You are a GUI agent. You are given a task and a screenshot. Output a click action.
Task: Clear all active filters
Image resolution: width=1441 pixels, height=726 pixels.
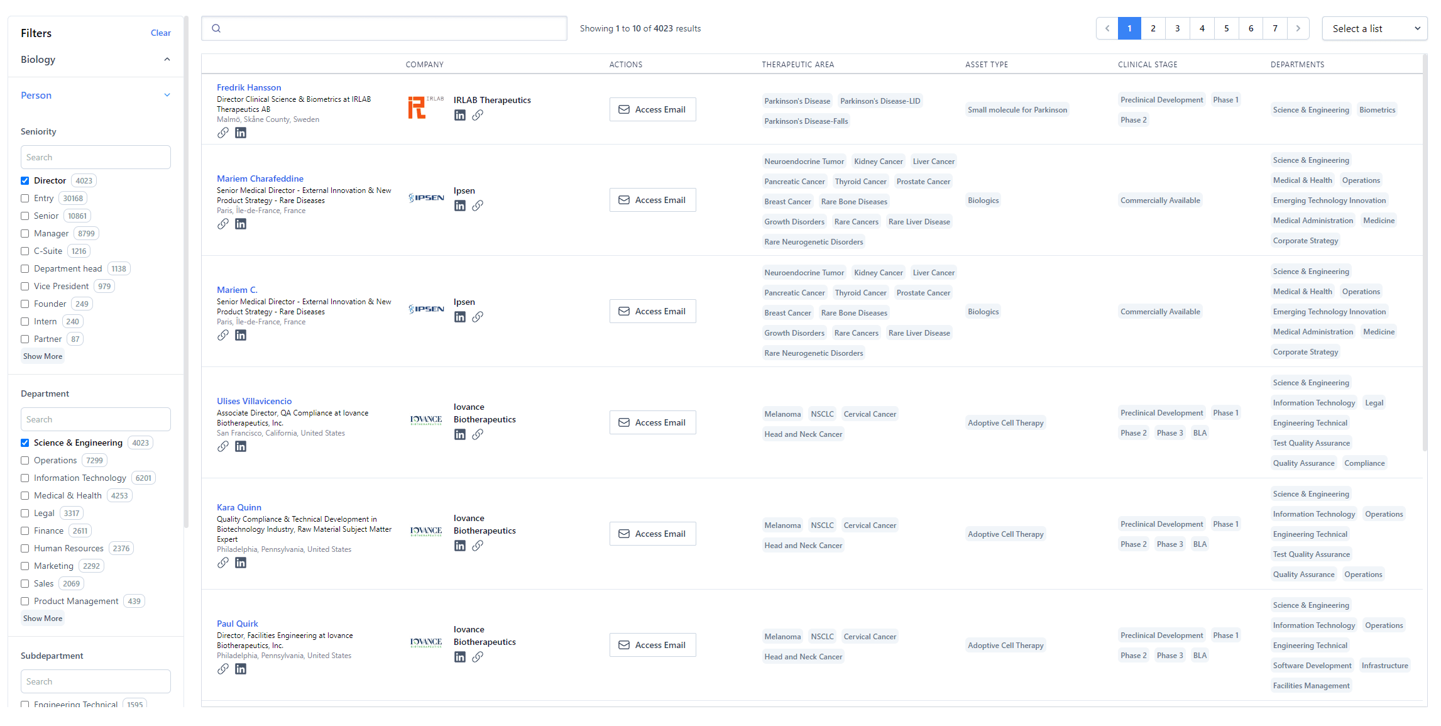(x=160, y=33)
